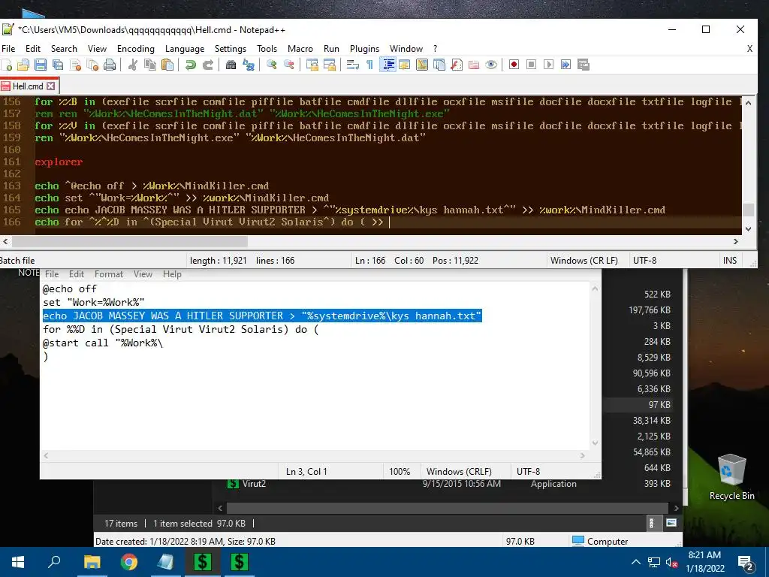Open the Encoding menu
Screen dimensions: 769x577
135,49
